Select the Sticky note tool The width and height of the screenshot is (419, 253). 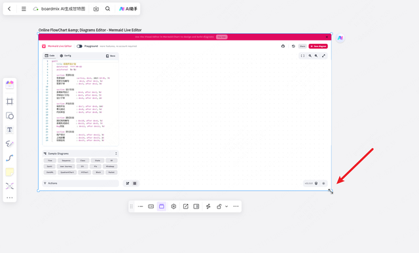(10, 172)
